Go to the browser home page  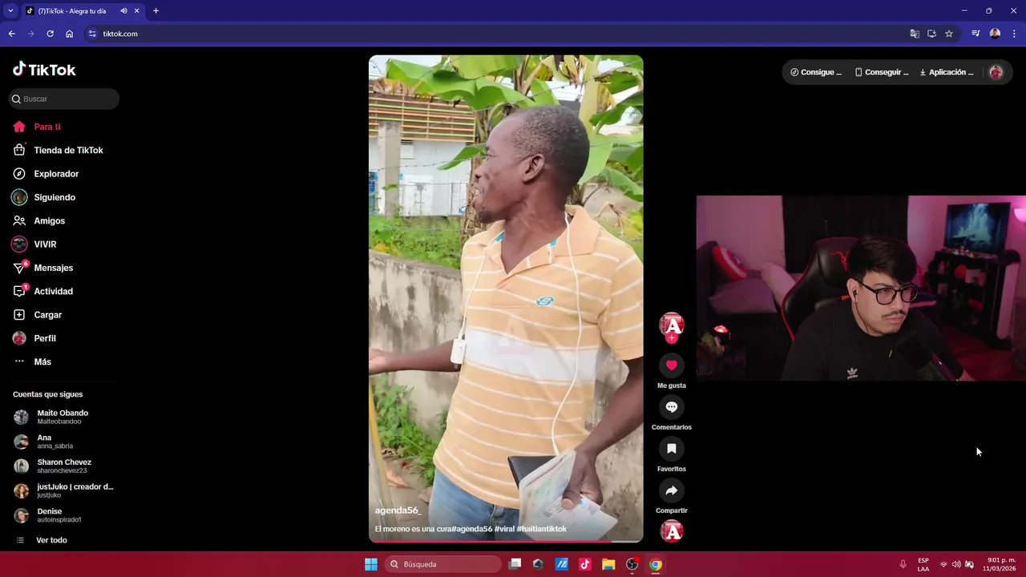[69, 34]
